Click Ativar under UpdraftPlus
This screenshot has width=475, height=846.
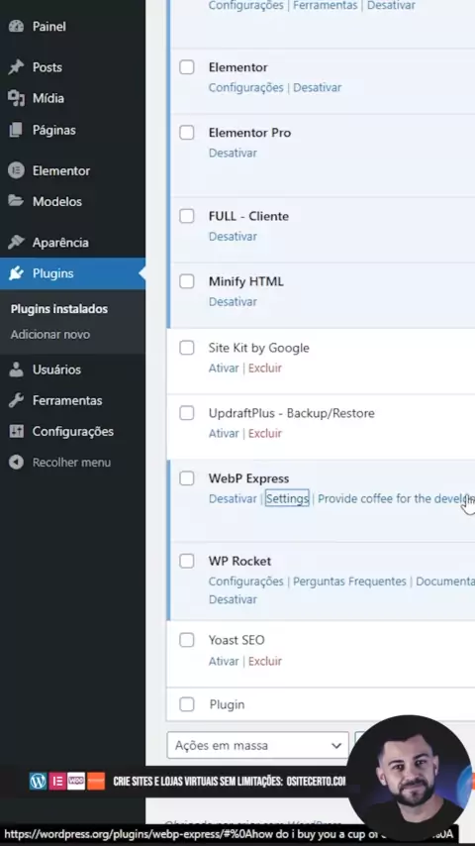[224, 433]
